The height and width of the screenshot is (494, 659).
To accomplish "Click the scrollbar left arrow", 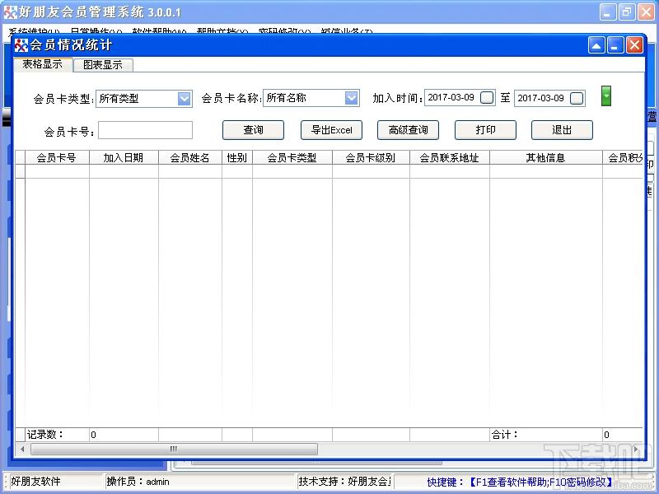I will pyautogui.click(x=22, y=449).
